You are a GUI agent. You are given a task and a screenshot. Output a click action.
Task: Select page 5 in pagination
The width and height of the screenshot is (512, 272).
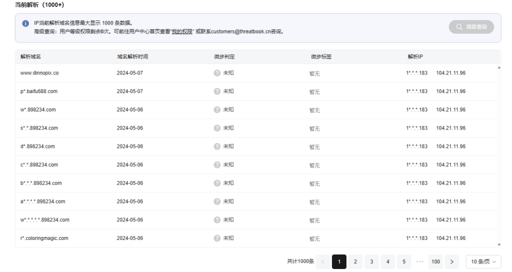(x=403, y=261)
